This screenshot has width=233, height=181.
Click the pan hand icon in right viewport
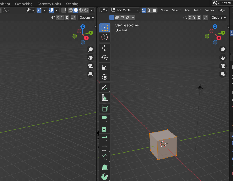click(x=223, y=58)
